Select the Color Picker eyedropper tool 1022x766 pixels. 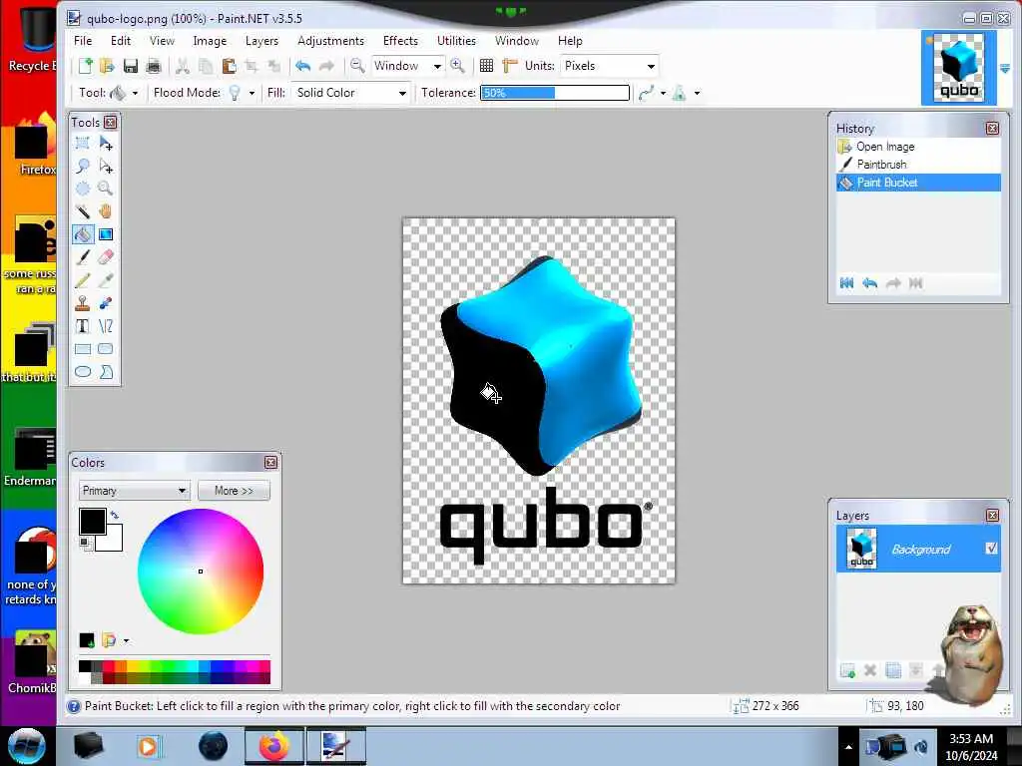coord(106,280)
